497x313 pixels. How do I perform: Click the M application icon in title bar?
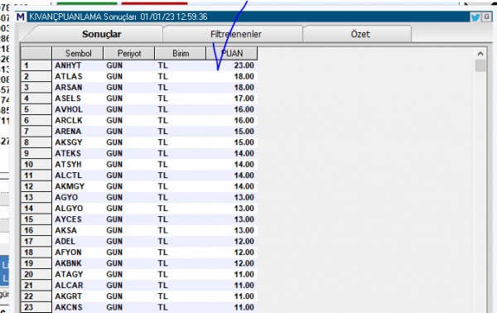click(20, 17)
